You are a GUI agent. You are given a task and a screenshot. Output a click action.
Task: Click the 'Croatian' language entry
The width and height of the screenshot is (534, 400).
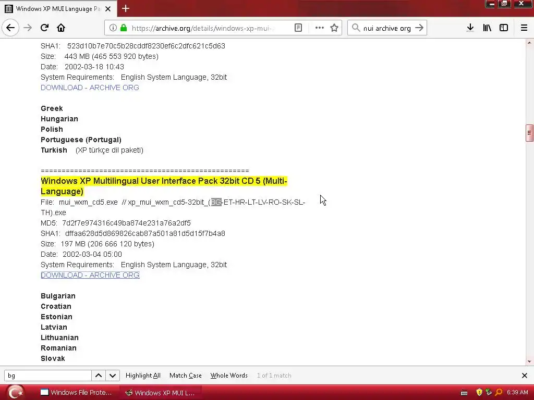56,306
